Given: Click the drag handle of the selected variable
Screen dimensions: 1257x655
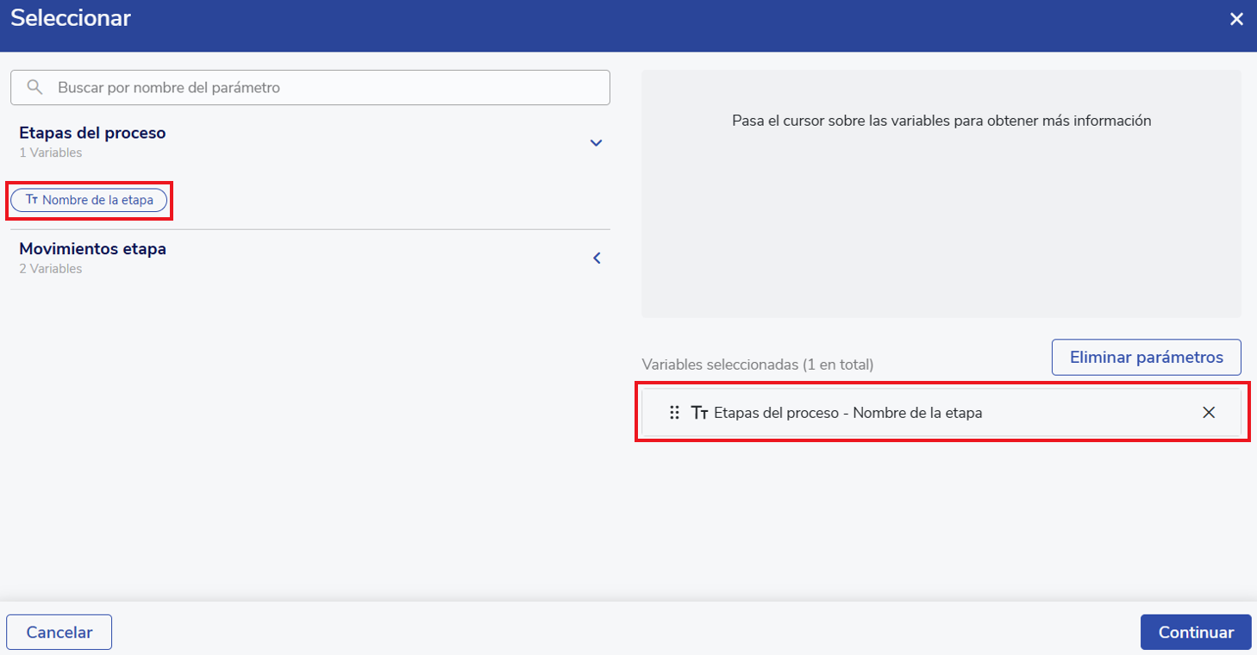Looking at the screenshot, I should point(674,413).
